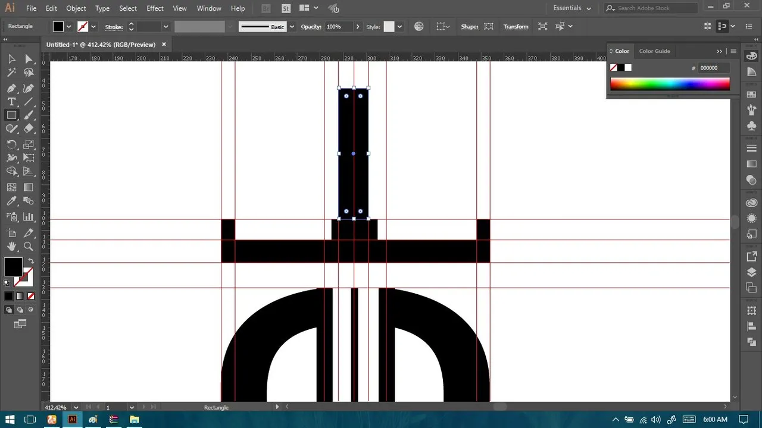
Task: Select the Column Graph tool
Action: point(29,217)
